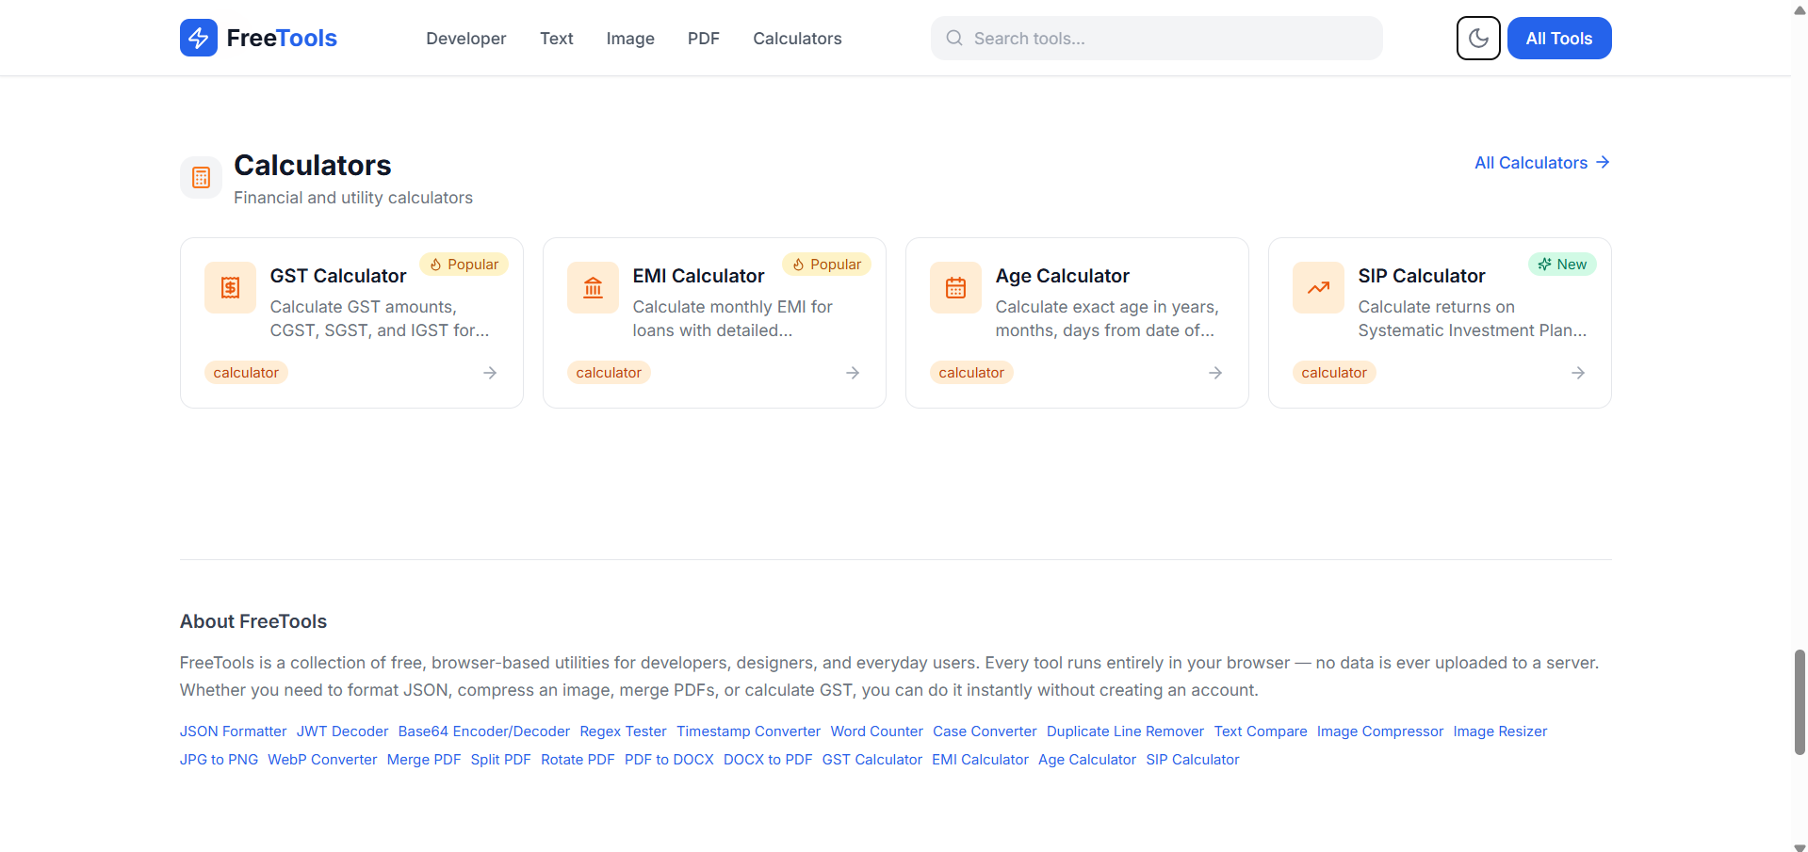Click the search magnifier icon
This screenshot has height=852, width=1808.
[954, 38]
